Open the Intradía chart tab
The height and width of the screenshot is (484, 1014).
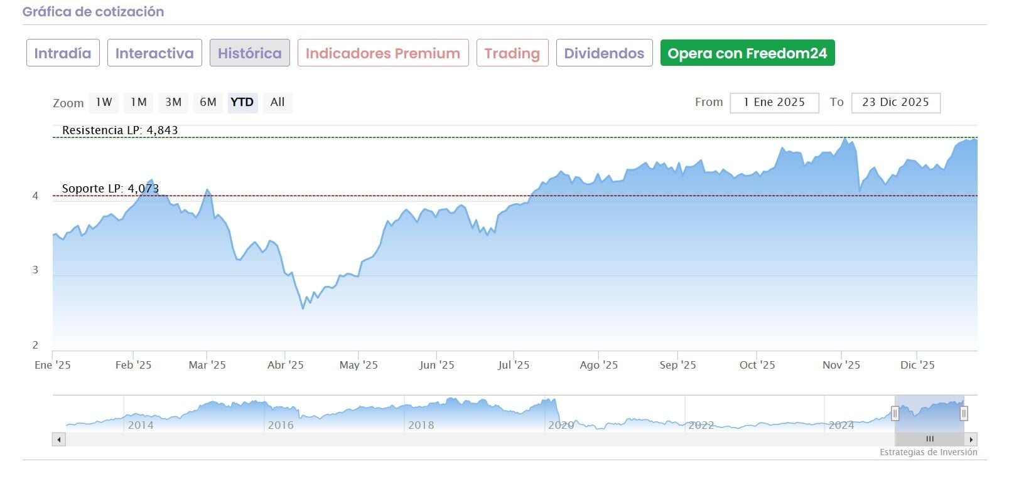(63, 53)
